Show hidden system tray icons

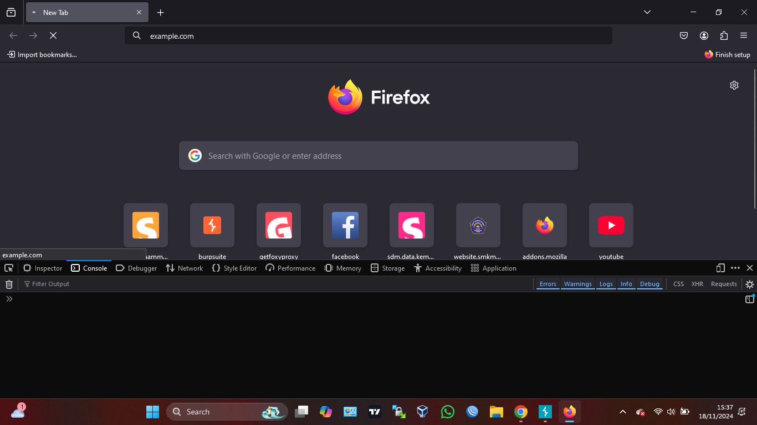coord(623,412)
